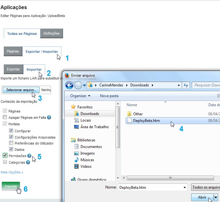Click the Back arrow in file dialog
This screenshot has height=202, width=220.
pyautogui.click(x=69, y=85)
